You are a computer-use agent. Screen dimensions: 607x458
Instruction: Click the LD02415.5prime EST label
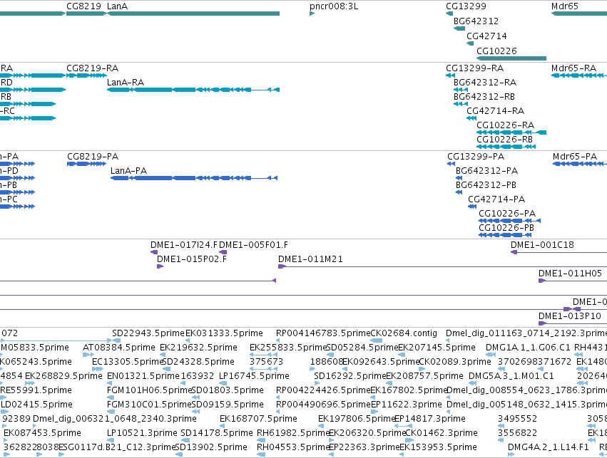tap(36, 405)
